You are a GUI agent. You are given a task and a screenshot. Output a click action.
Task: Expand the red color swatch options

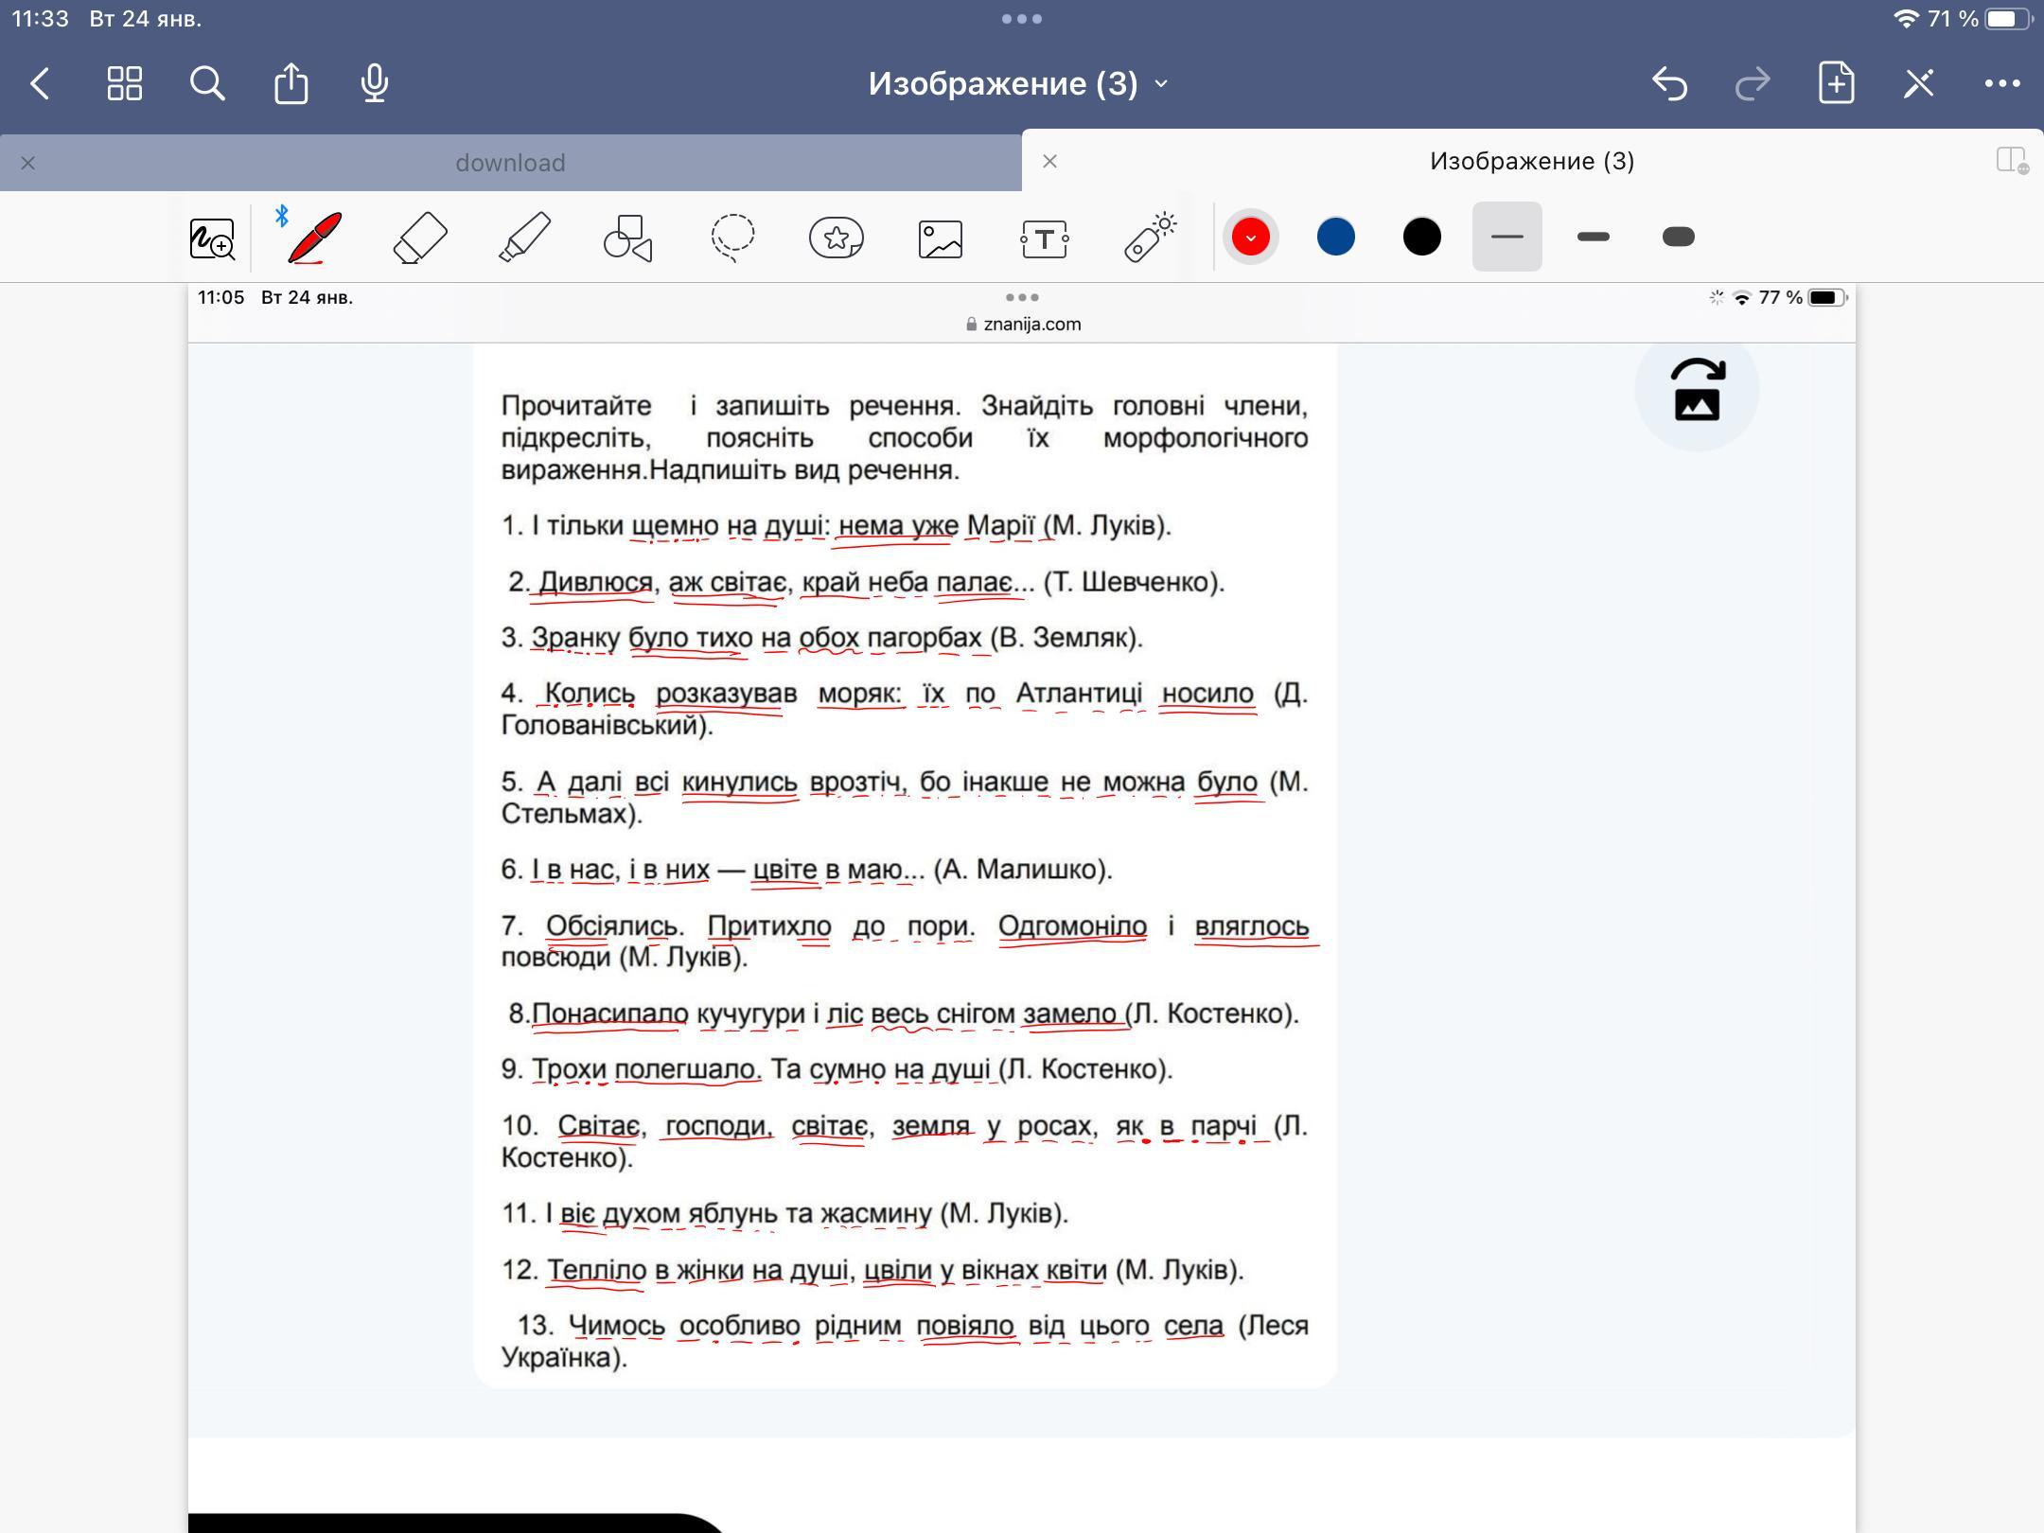[1250, 237]
